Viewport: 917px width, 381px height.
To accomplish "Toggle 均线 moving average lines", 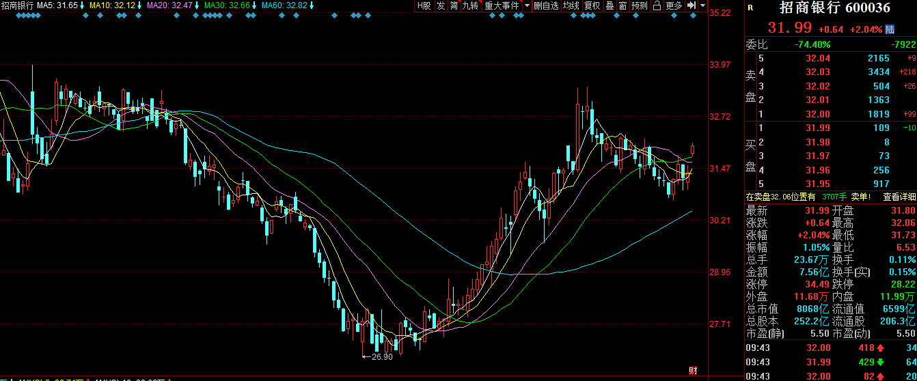I will (571, 5).
